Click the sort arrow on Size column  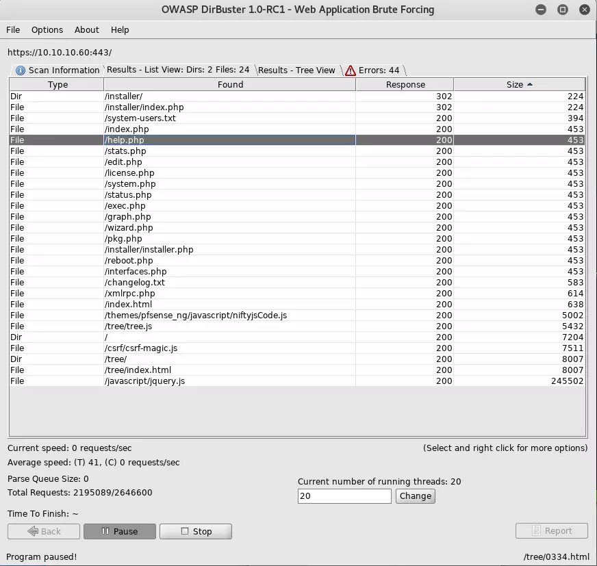click(530, 85)
